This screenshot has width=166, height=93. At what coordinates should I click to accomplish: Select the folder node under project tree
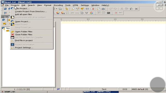tap(8, 31)
